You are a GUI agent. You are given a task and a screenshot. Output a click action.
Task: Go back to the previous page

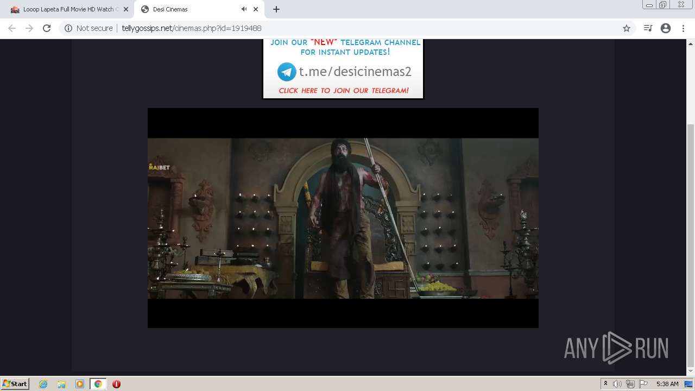coord(12,28)
